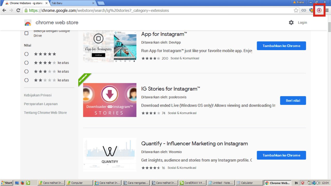The width and height of the screenshot is (331, 186).
Task: Open Web Store settings gear
Action: click(291, 22)
